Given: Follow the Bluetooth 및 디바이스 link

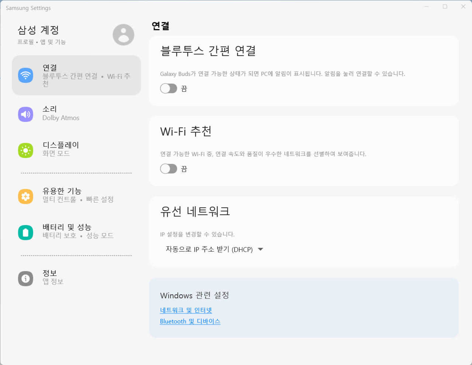Looking at the screenshot, I should (190, 321).
